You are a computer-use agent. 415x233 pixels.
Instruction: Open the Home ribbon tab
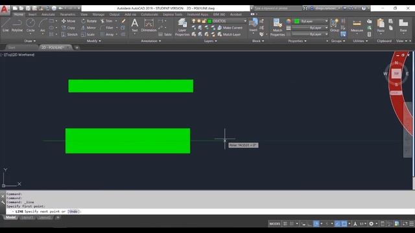[x=19, y=14]
